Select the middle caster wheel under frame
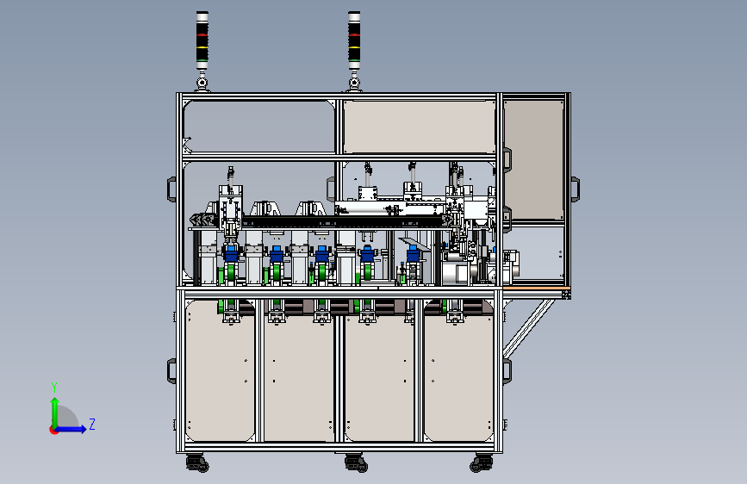This screenshot has width=747, height=484. [356, 462]
